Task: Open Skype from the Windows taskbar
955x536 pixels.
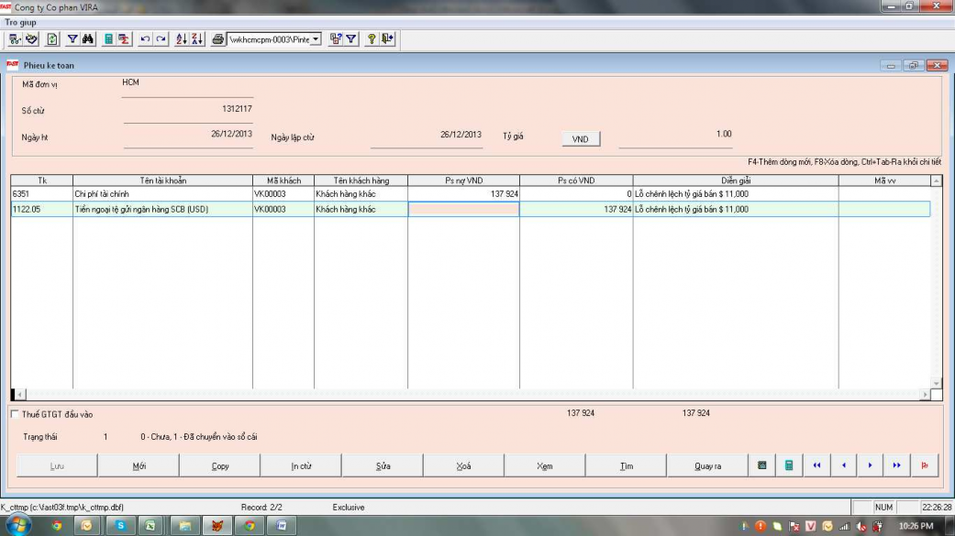Action: [120, 526]
